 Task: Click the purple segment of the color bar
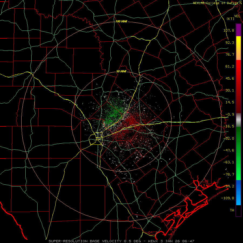tap(238, 30)
